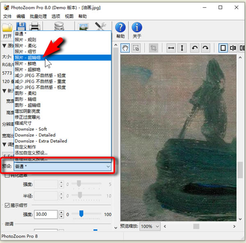This screenshot has width=246, height=243.
Task: Select the hand pan tool
Action: click(x=125, y=48)
